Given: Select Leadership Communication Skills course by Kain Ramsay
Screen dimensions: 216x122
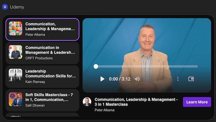Looking at the screenshot, I should click(x=43, y=77).
